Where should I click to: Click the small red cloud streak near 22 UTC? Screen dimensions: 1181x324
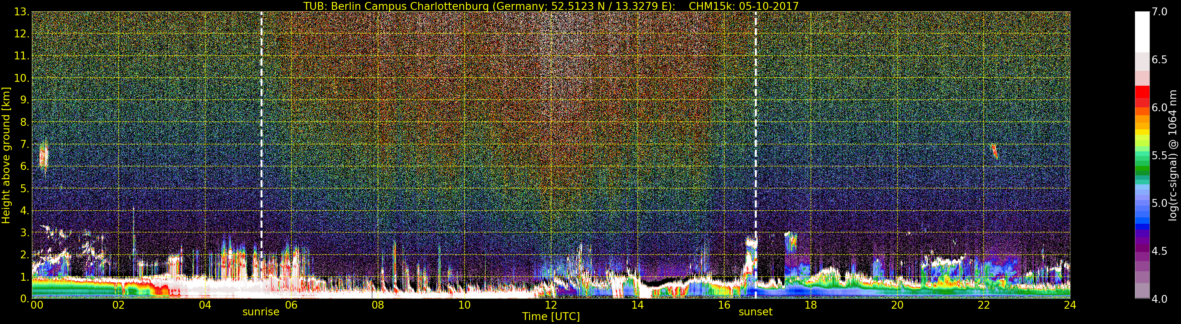tap(994, 151)
